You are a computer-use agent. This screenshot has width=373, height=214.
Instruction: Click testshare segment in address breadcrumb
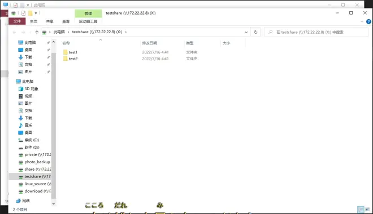tap(97, 32)
